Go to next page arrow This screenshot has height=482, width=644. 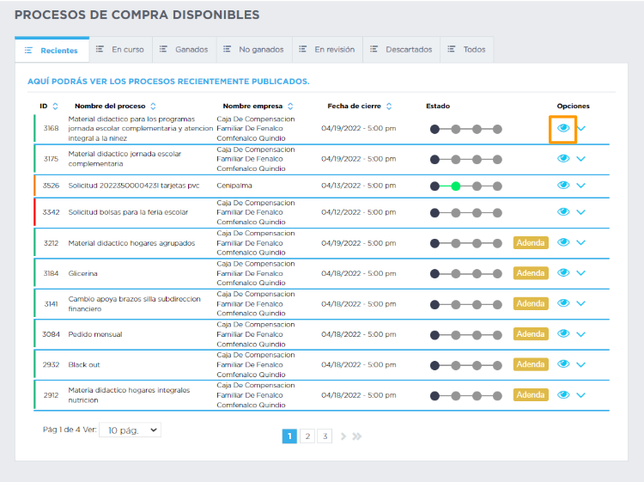coord(343,436)
